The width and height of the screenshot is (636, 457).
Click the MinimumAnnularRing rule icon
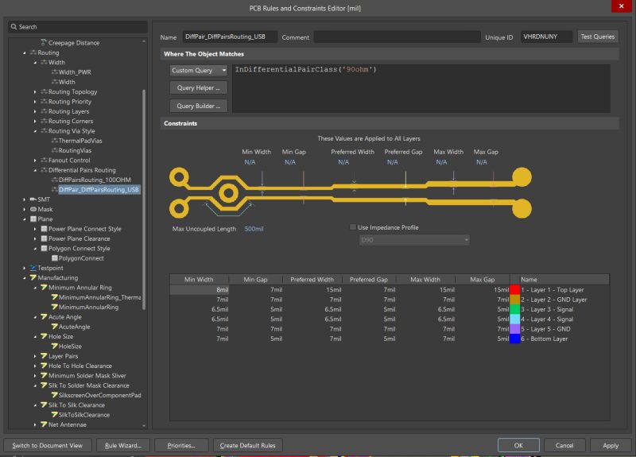click(54, 307)
